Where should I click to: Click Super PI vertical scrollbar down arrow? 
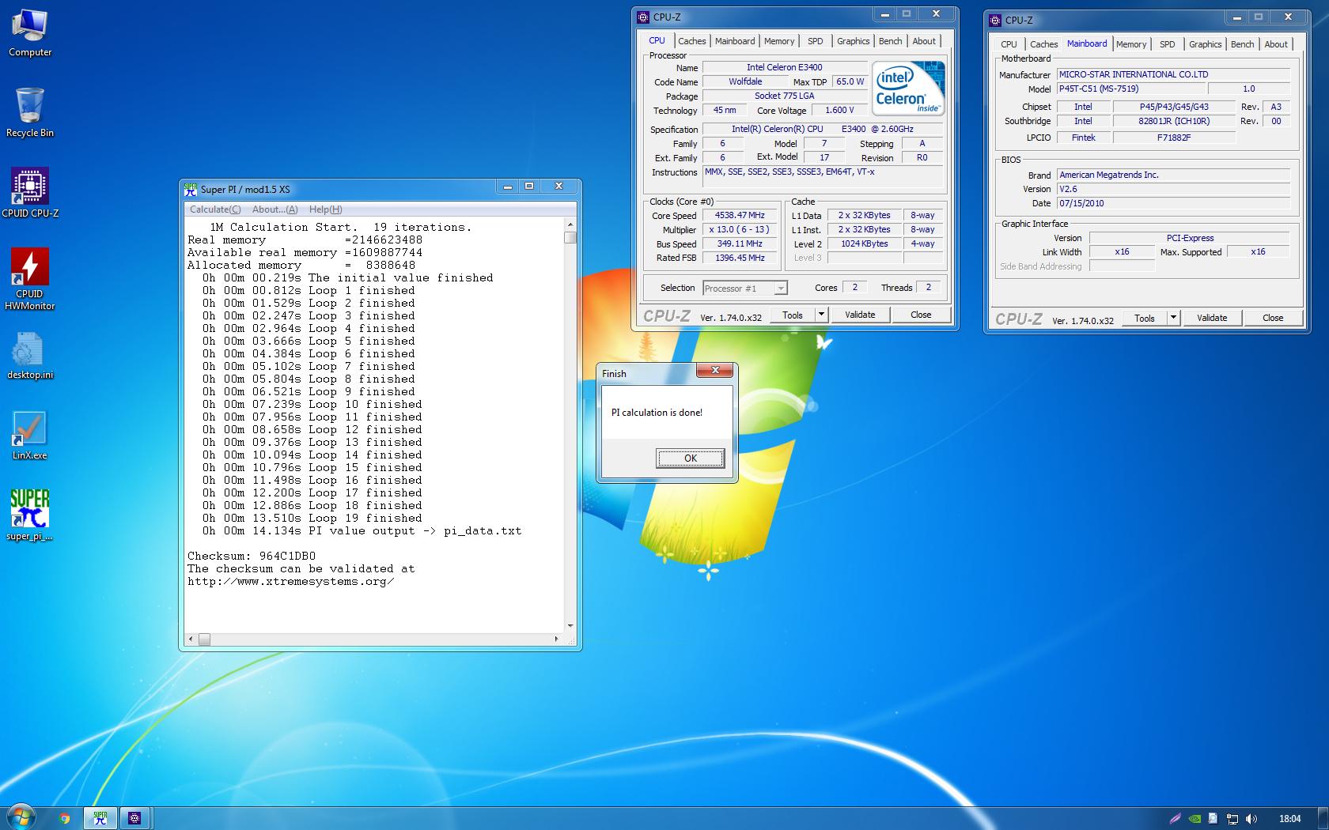[x=570, y=625]
